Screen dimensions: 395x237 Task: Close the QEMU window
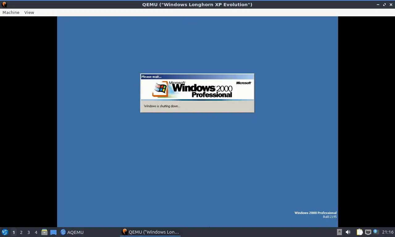pyautogui.click(x=391, y=5)
